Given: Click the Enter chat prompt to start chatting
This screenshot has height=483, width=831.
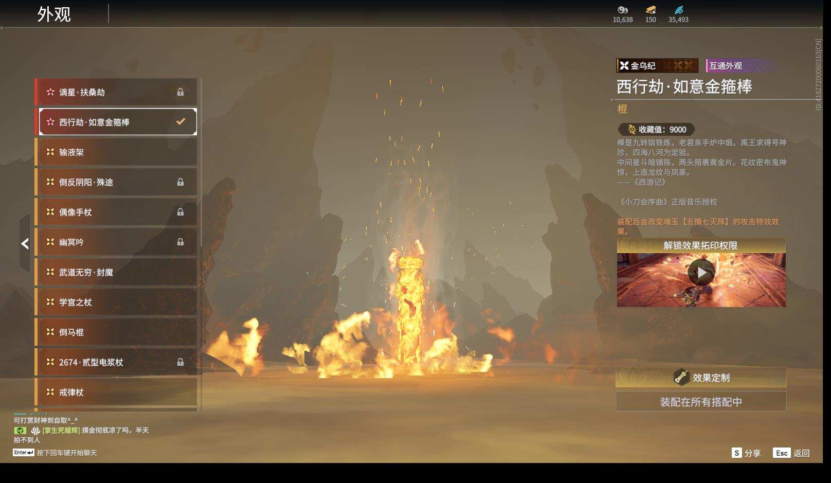Looking at the screenshot, I should 55,453.
